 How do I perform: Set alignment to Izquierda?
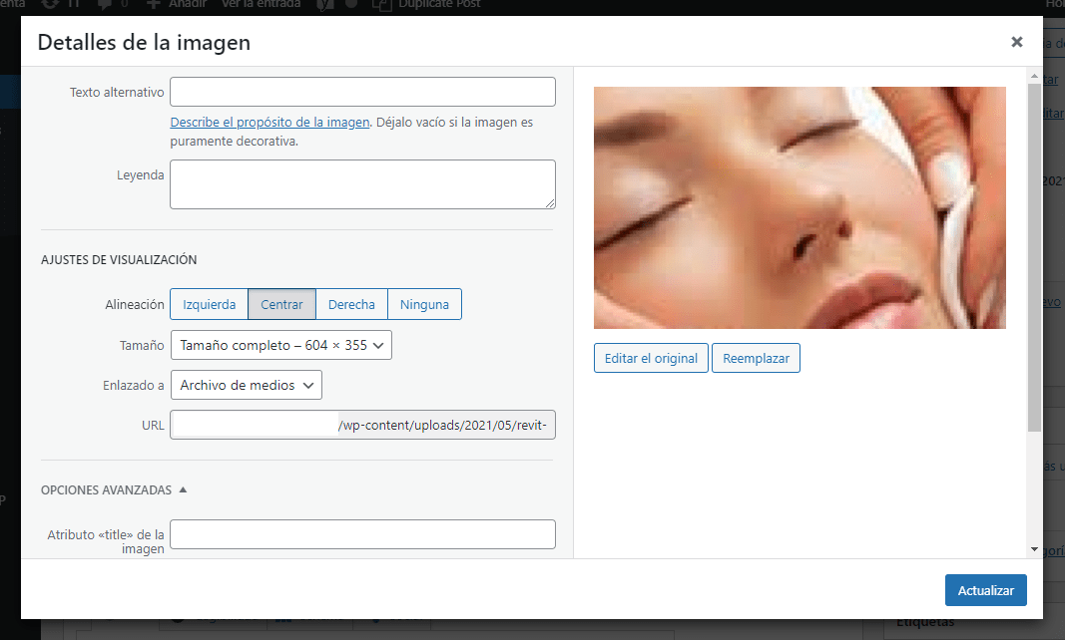click(210, 304)
